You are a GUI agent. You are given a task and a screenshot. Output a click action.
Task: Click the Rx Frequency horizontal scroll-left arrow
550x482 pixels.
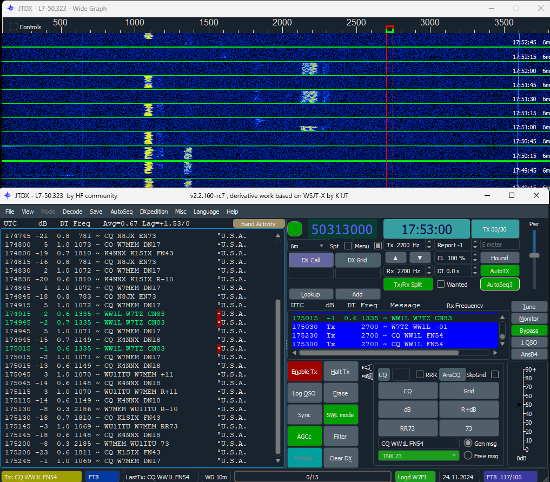click(294, 353)
